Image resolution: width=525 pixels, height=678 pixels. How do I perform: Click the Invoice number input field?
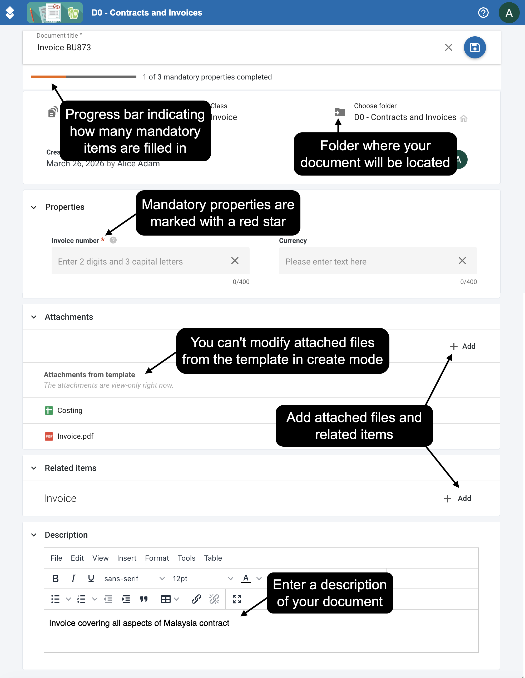click(x=151, y=261)
